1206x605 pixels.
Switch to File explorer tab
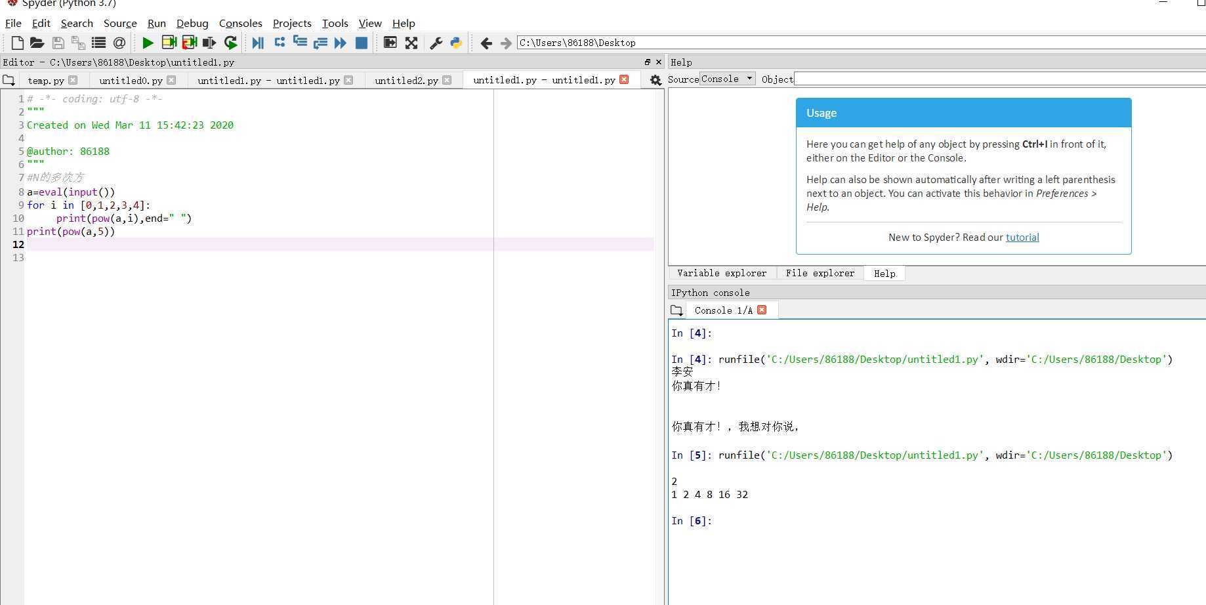(820, 273)
